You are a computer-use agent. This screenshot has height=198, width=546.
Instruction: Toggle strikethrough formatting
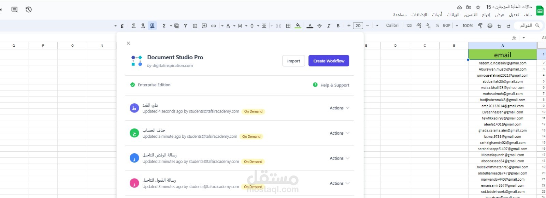pos(319,26)
